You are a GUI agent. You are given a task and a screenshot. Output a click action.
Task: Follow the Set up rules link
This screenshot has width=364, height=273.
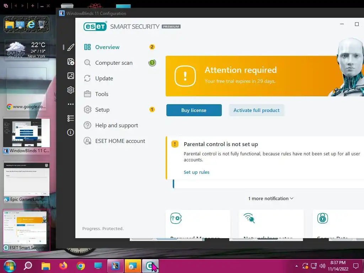tap(196, 172)
